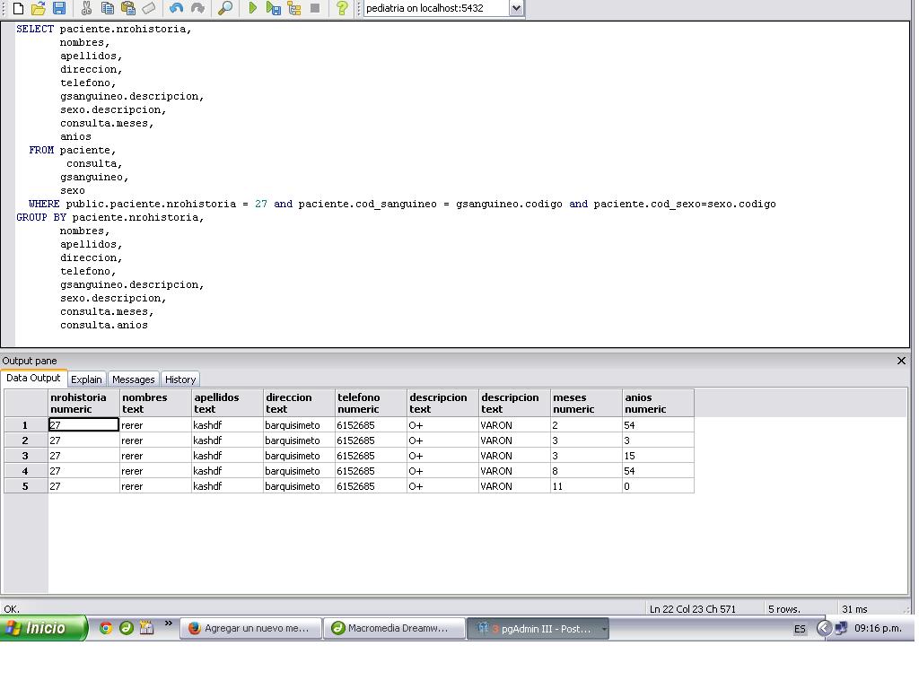The height and width of the screenshot is (689, 919).
Task: Switch to Firefox Agregar un nuevo me taskbar window
Action: 251,628
